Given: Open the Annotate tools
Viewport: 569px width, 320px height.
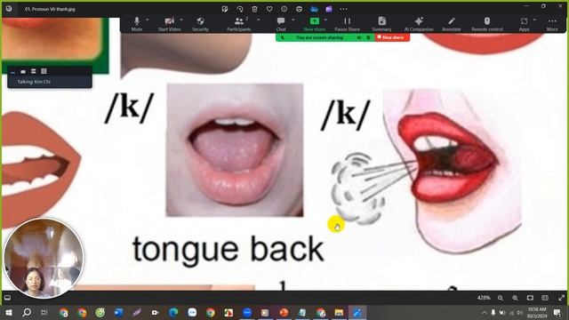Looking at the screenshot, I should click(x=451, y=24).
